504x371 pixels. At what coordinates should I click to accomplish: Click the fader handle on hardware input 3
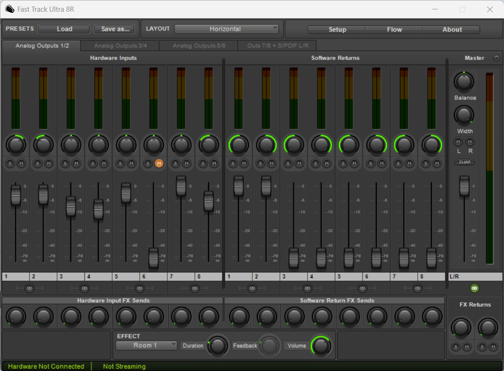click(71, 207)
